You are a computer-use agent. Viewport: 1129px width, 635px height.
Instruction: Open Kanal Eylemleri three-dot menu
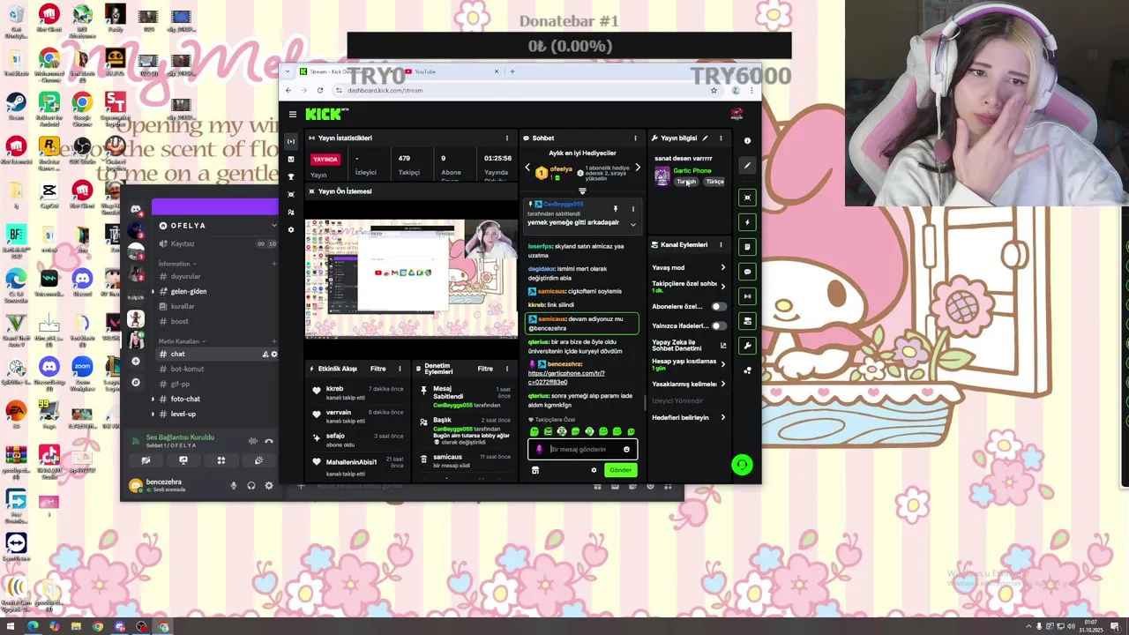coord(721,244)
